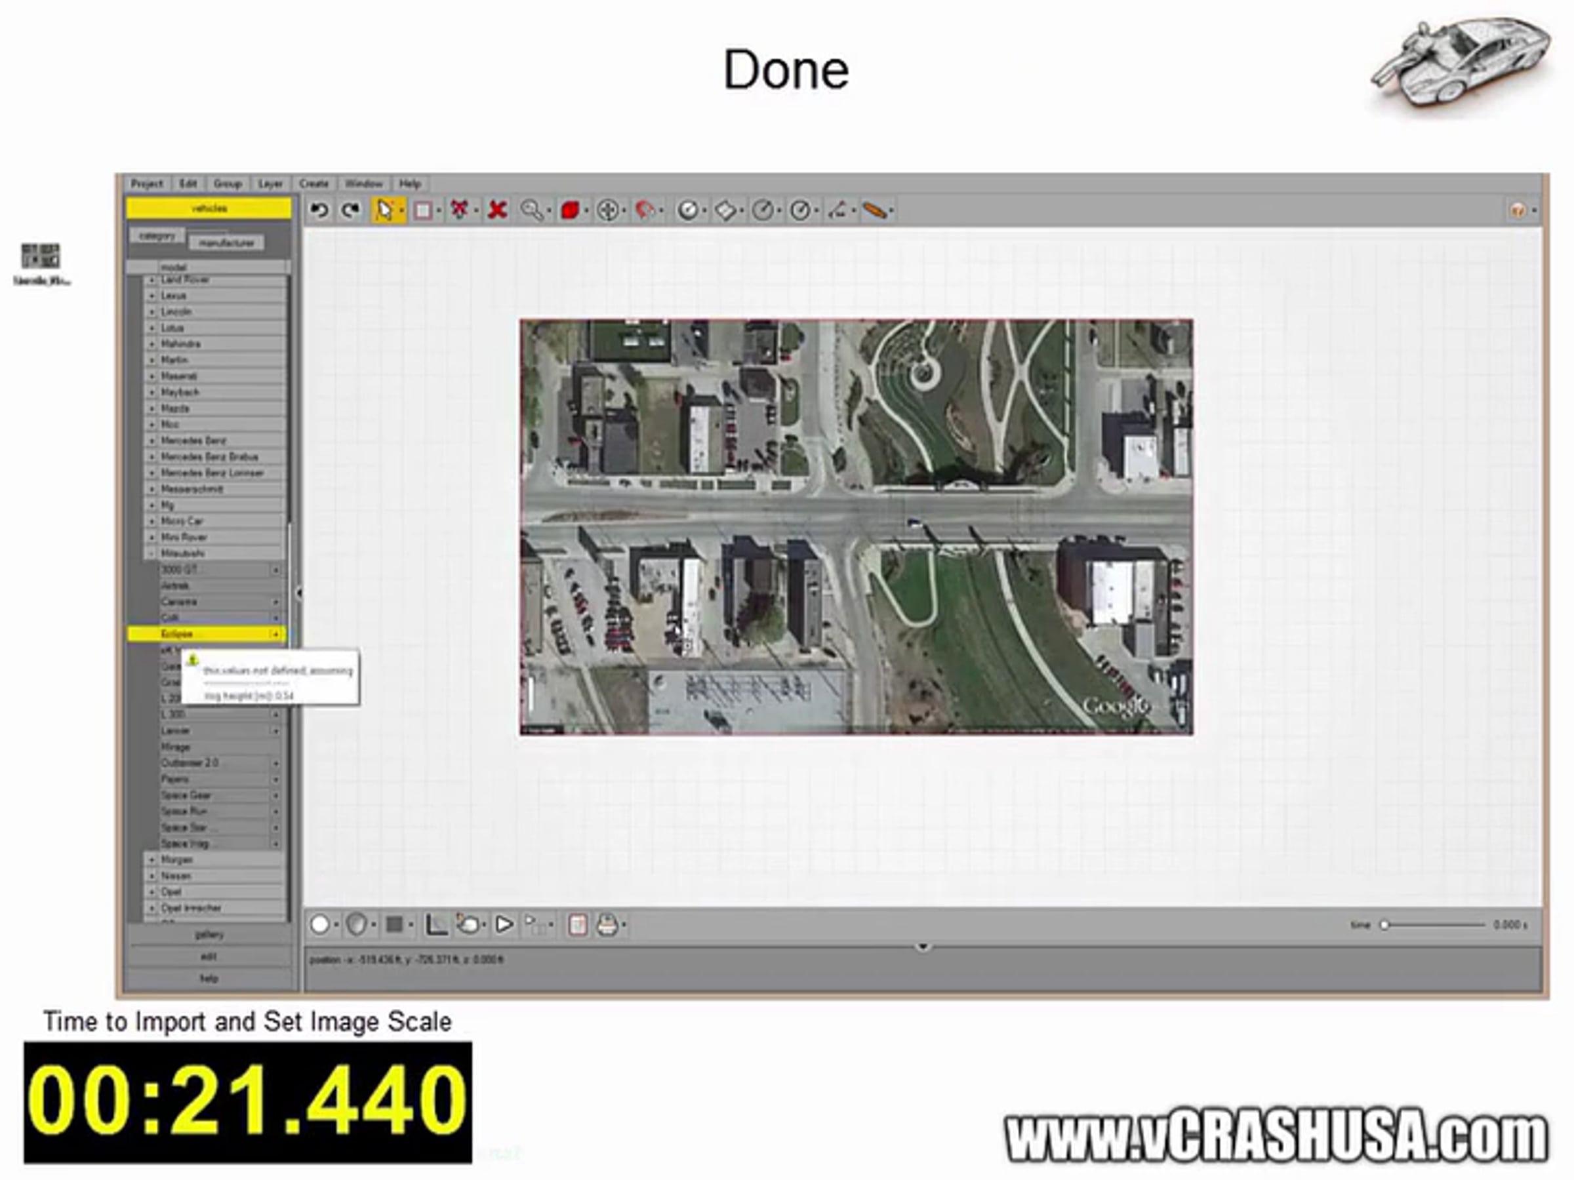Open the Window menu
The height and width of the screenshot is (1180, 1574).
tap(363, 184)
